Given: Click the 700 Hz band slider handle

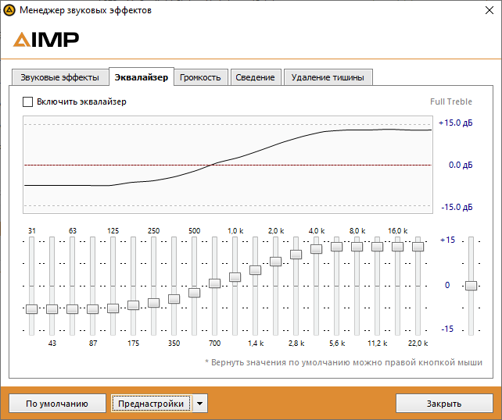Looking at the screenshot, I should click(215, 283).
